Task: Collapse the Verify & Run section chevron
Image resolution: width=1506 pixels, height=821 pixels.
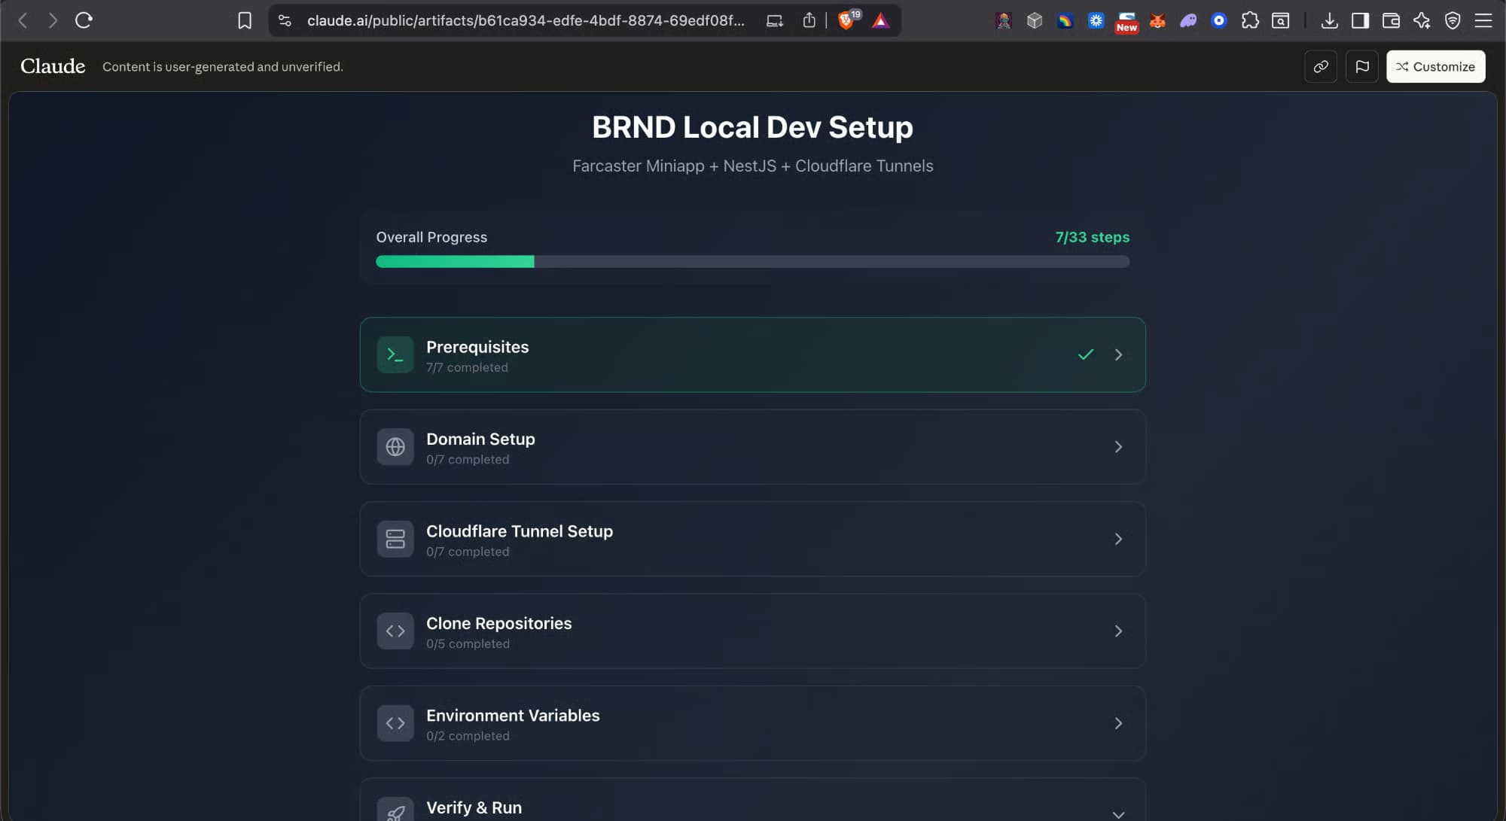Action: [1118, 813]
